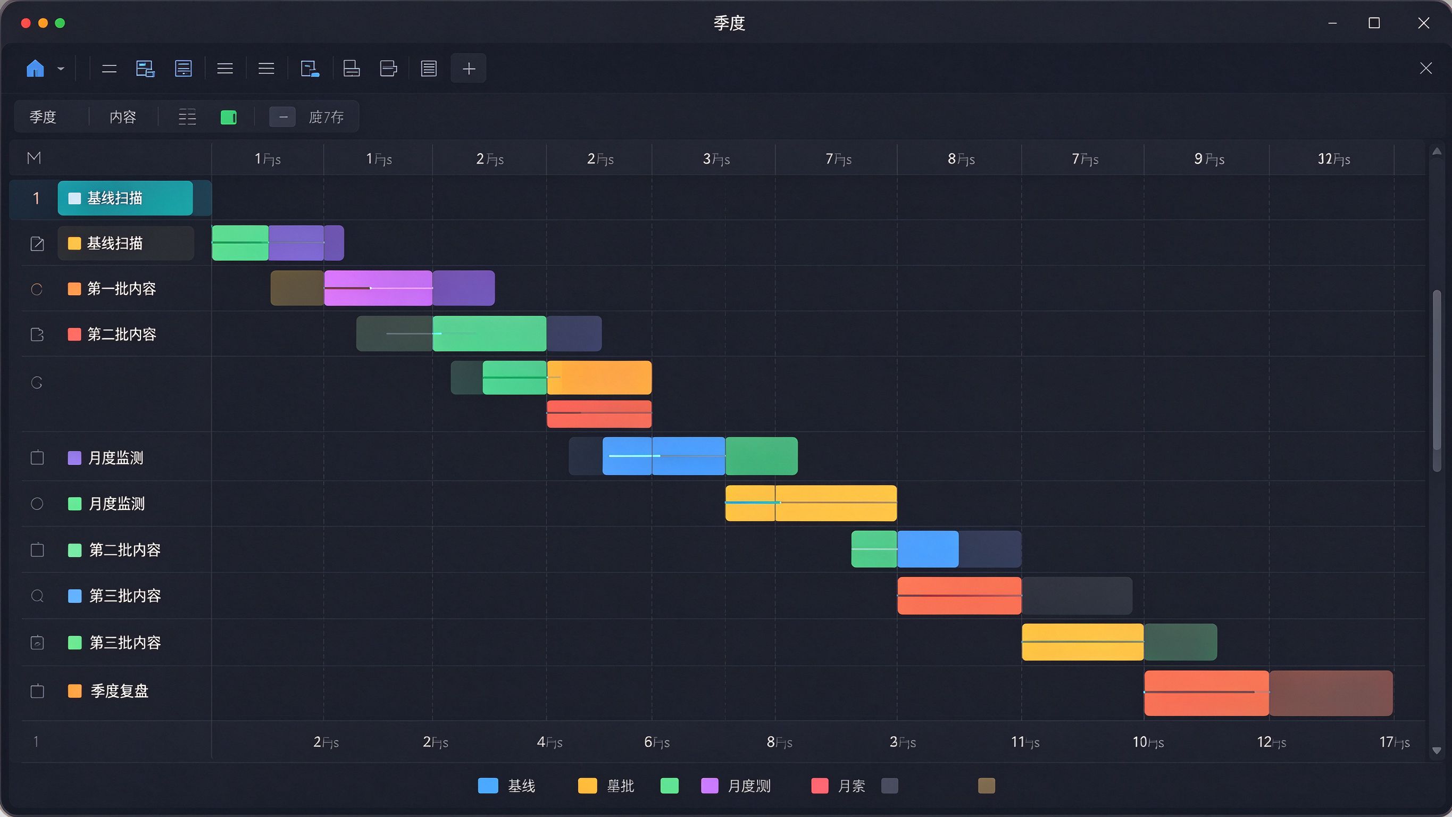Click the blue home icon
This screenshot has width=1452, height=817.
pos(35,69)
